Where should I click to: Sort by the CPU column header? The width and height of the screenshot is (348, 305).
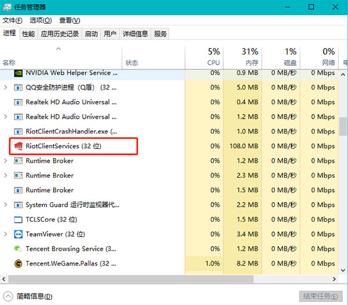[204, 58]
